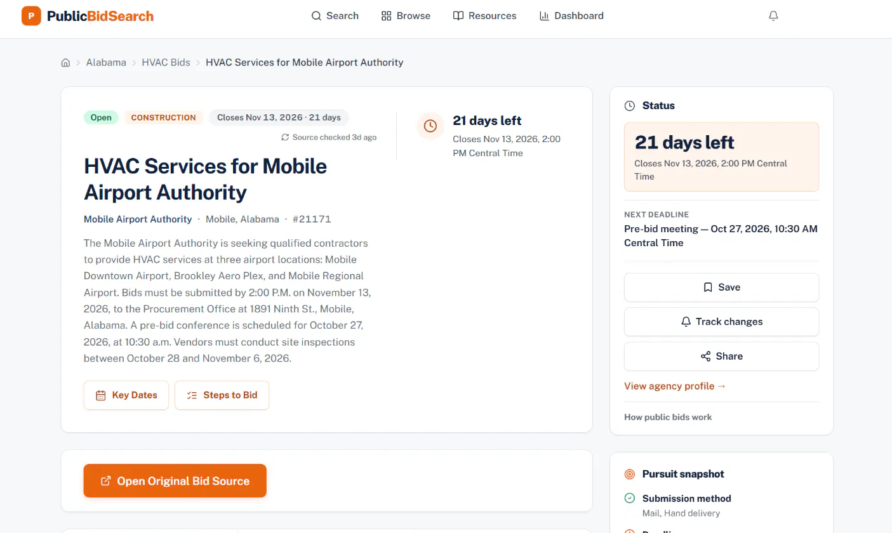This screenshot has height=533, width=892.
Task: Open the Search nav item
Action: pyautogui.click(x=335, y=16)
